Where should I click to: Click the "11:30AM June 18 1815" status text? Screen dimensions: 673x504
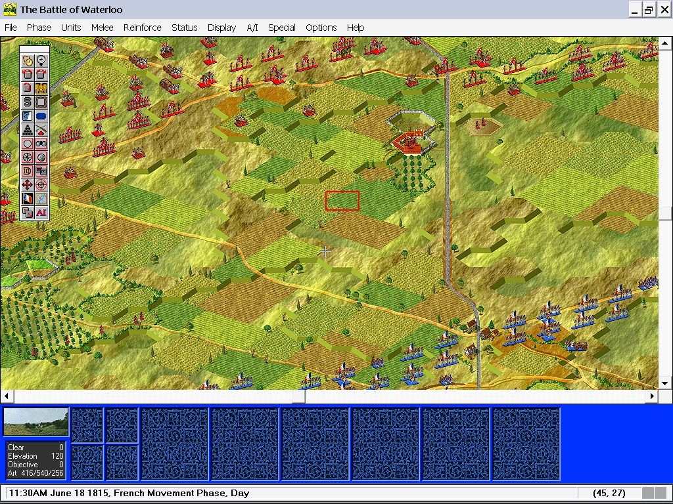[58, 493]
